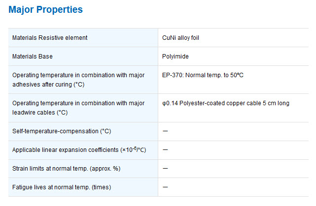Select the Applicable linear expansion coefficients label

[79, 150]
